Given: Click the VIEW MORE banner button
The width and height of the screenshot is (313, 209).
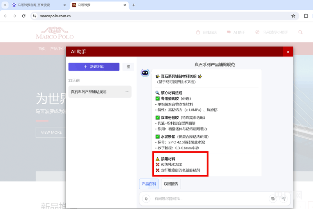Looking at the screenshot, I should tap(51, 133).
